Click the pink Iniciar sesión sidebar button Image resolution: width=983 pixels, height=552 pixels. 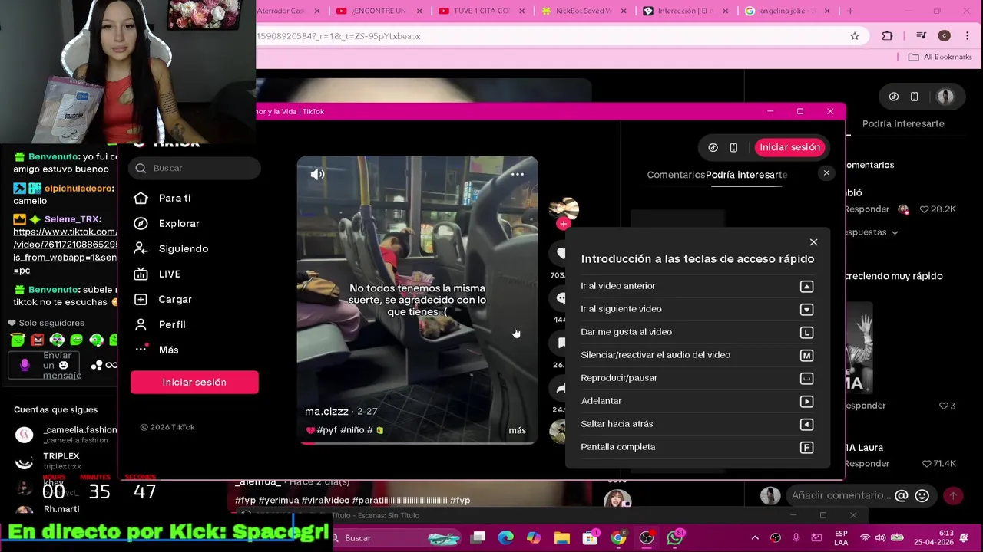(x=194, y=382)
